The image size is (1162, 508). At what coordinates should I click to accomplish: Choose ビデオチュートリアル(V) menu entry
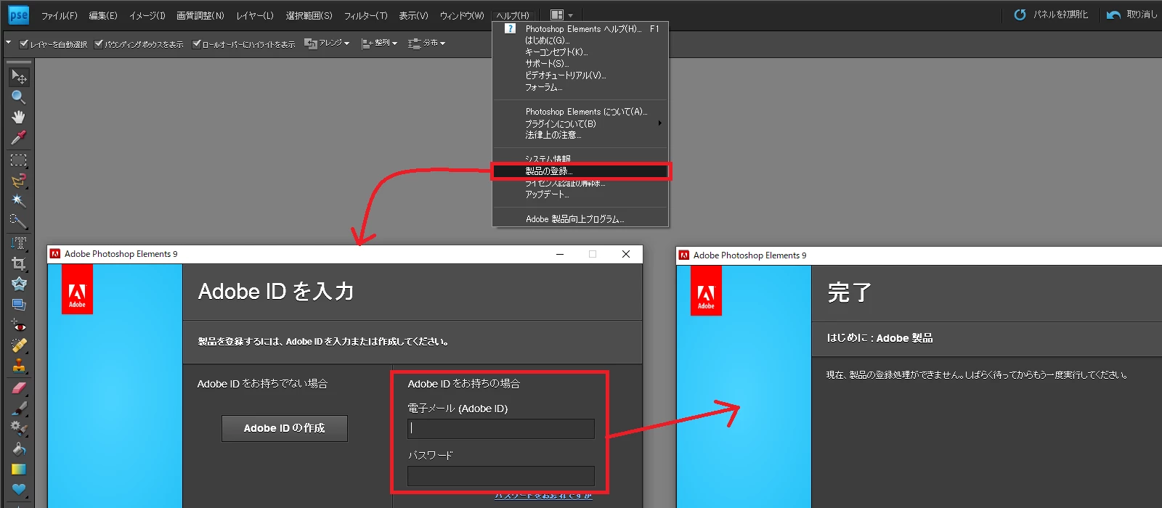pyautogui.click(x=580, y=75)
